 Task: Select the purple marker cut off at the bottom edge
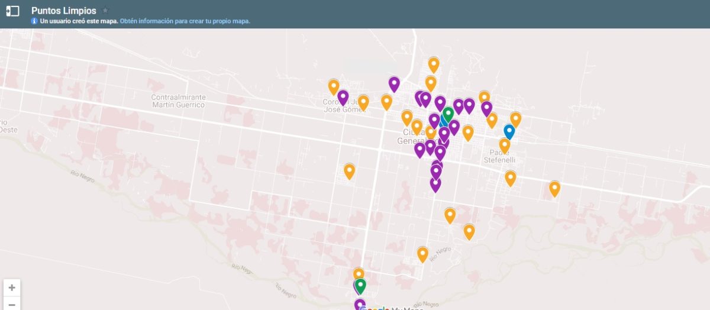[x=360, y=305]
